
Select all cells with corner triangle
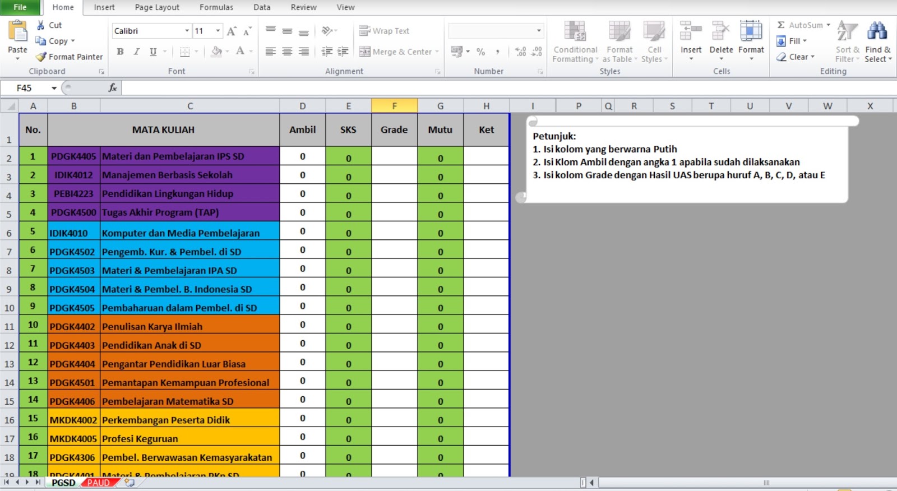tap(10, 106)
